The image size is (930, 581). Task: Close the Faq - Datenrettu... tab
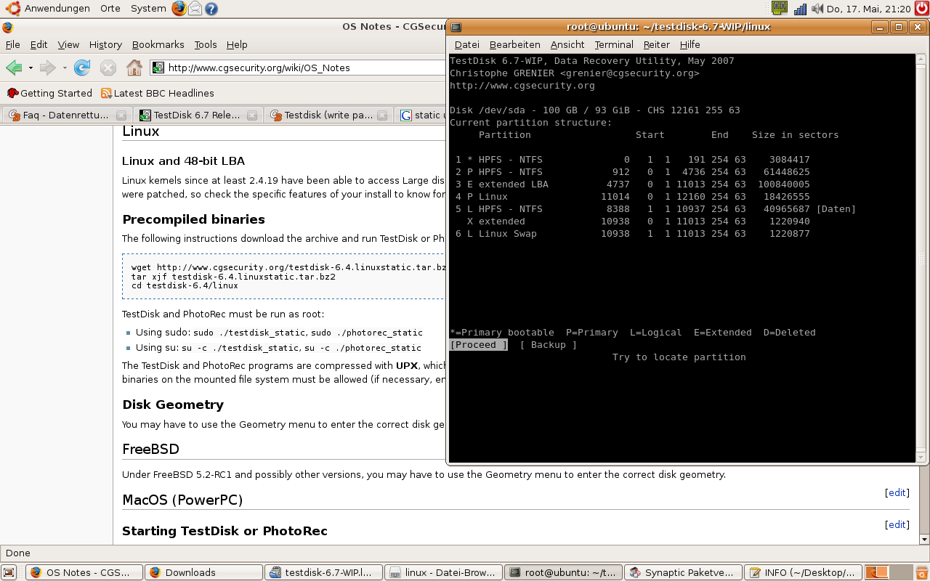(x=121, y=115)
